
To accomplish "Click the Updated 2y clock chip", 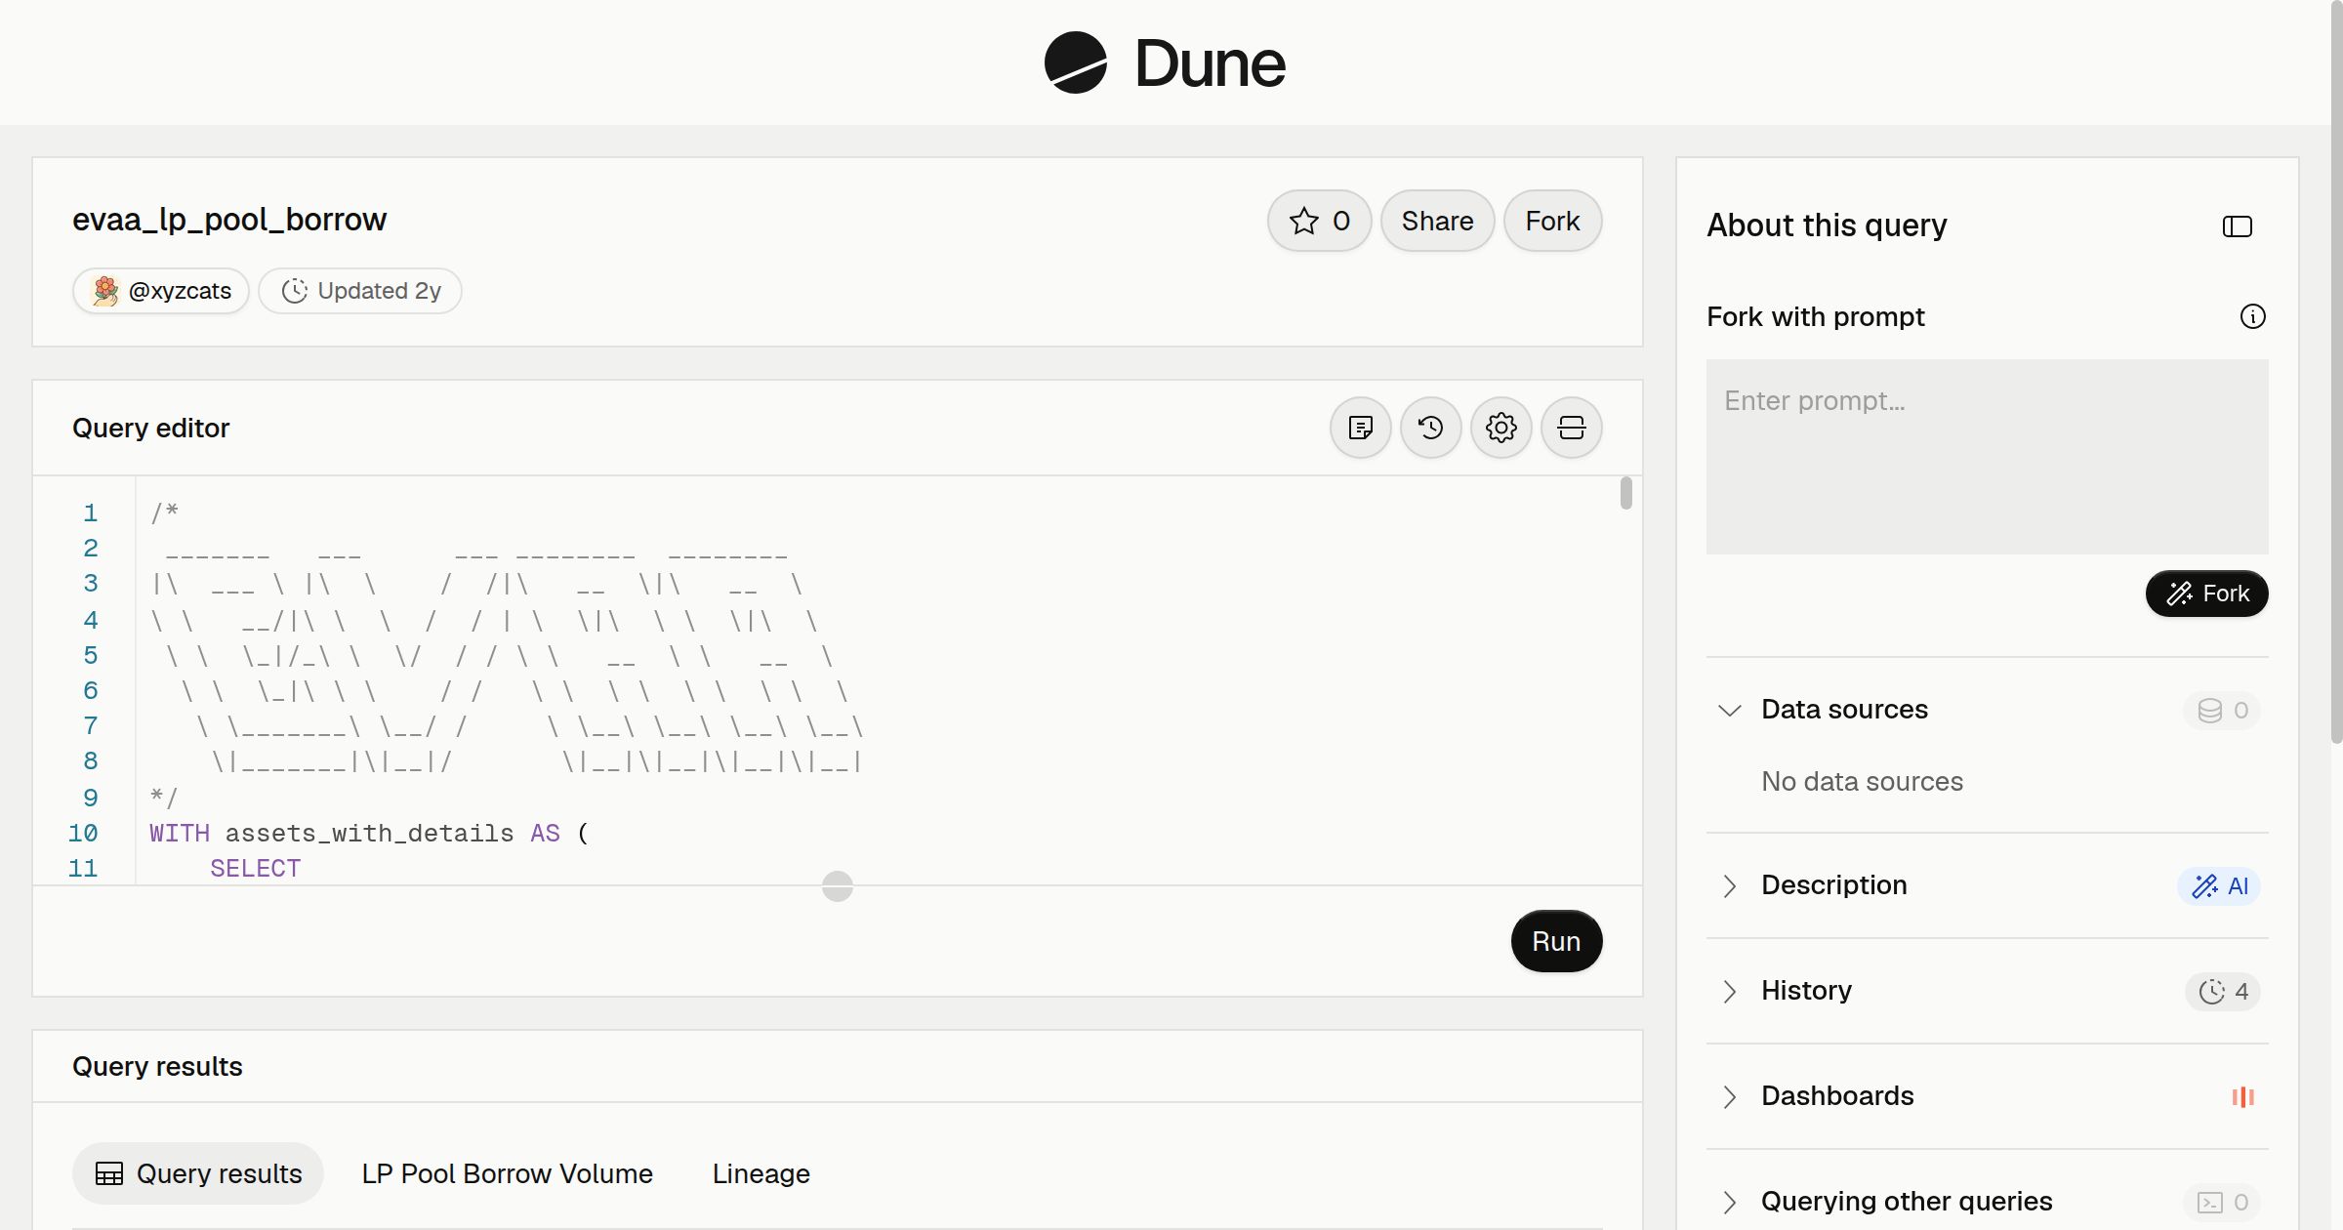I will (x=360, y=291).
